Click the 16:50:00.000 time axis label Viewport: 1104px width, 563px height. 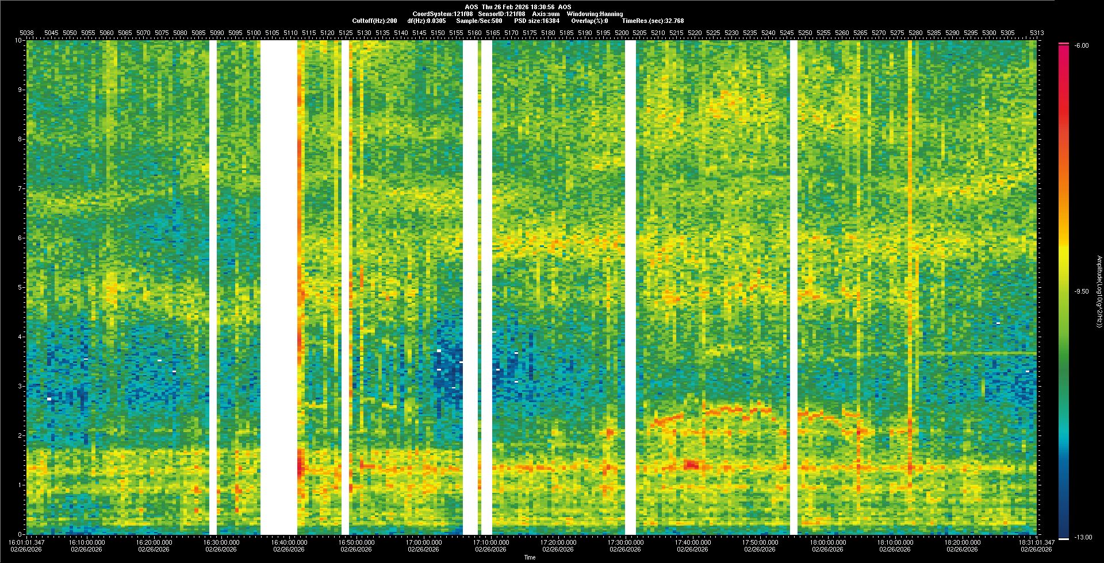pos(356,542)
